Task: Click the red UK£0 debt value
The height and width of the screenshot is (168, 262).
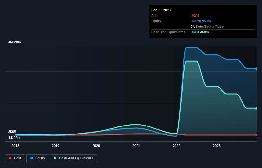Action: click(x=195, y=16)
